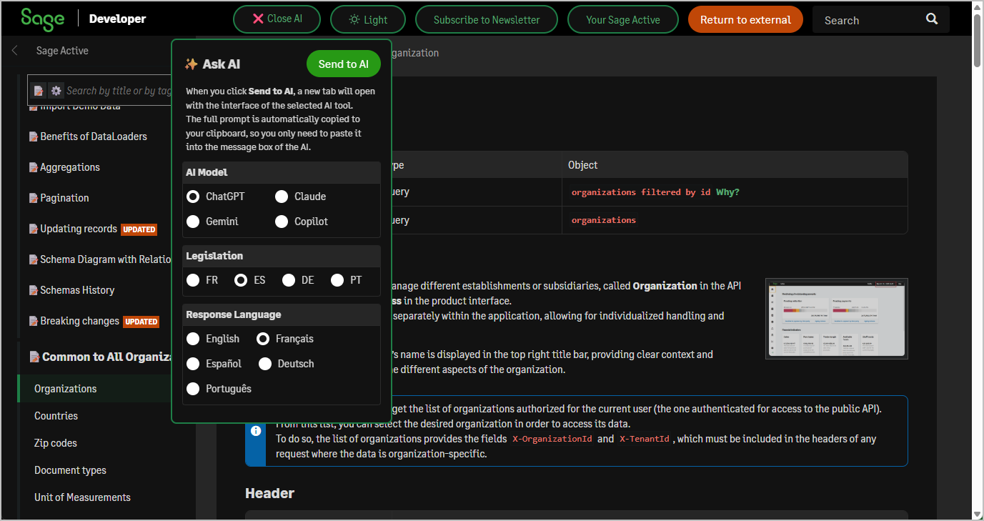
Task: Click organizations filtered by id cell
Action: [641, 192]
